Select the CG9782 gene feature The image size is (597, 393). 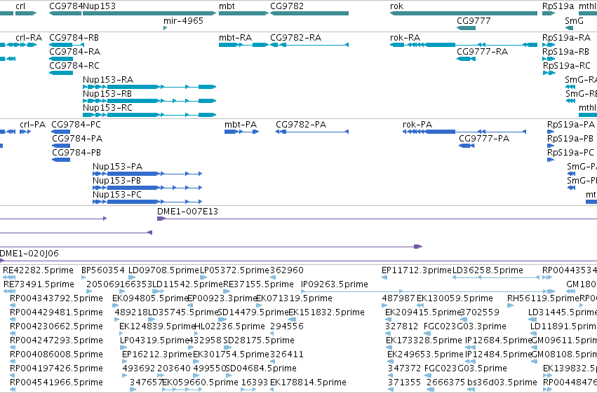pos(309,13)
